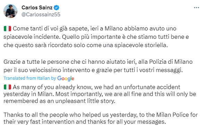Click the words "velocissimo intervento"

[x=60, y=70]
